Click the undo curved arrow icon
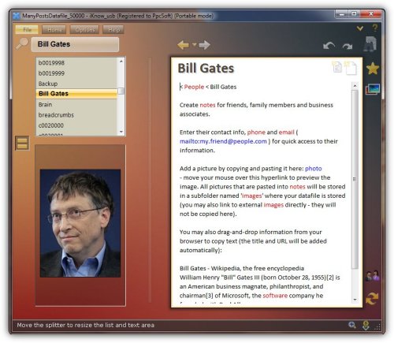Screen dimensions: 394x343 tap(329, 46)
